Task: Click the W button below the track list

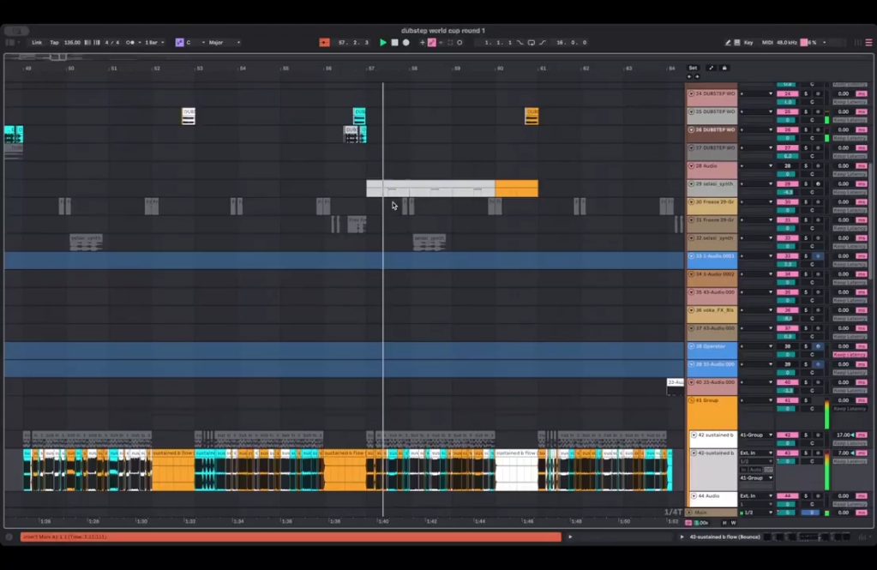Action: pyautogui.click(x=733, y=523)
